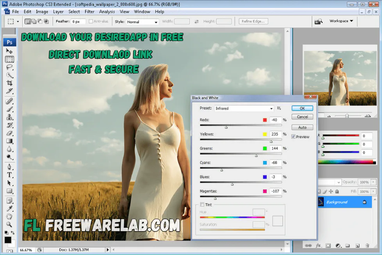Select the Eraser tool
The height and width of the screenshot is (255, 382).
click(x=9, y=132)
